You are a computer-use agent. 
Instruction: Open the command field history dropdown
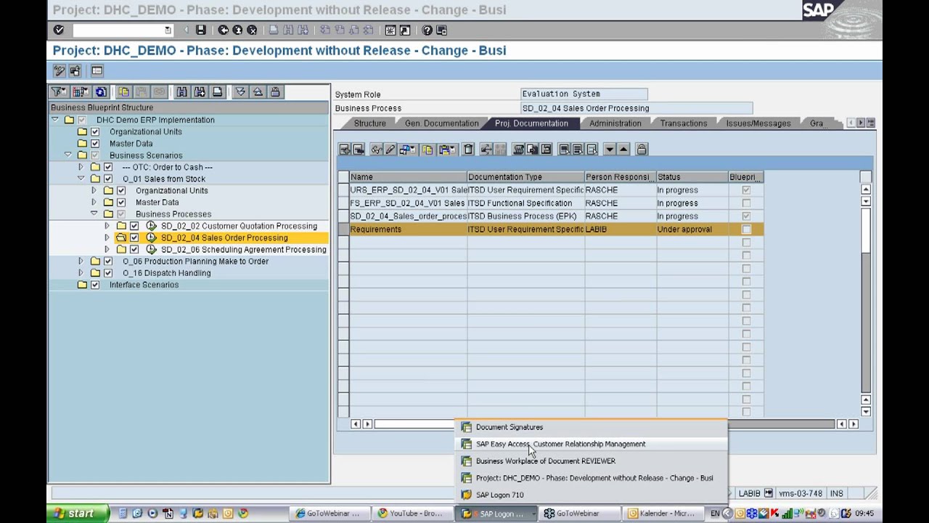coord(168,30)
